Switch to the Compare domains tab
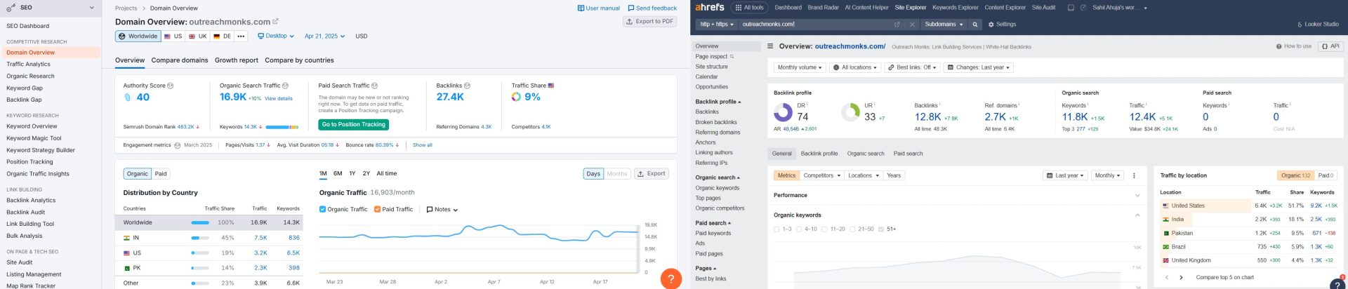The image size is (1348, 289). point(180,60)
